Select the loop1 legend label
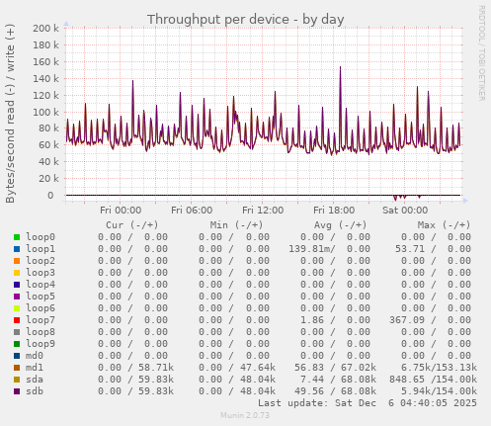This screenshot has height=426, width=491. click(41, 249)
